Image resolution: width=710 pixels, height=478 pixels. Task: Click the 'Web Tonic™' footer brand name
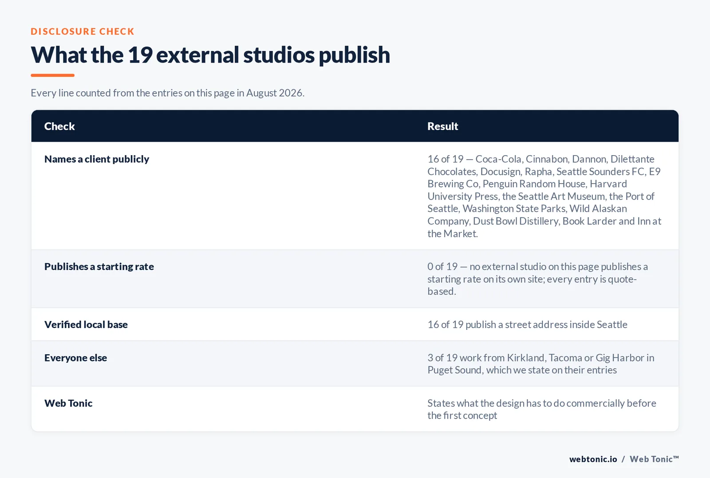[654, 459]
